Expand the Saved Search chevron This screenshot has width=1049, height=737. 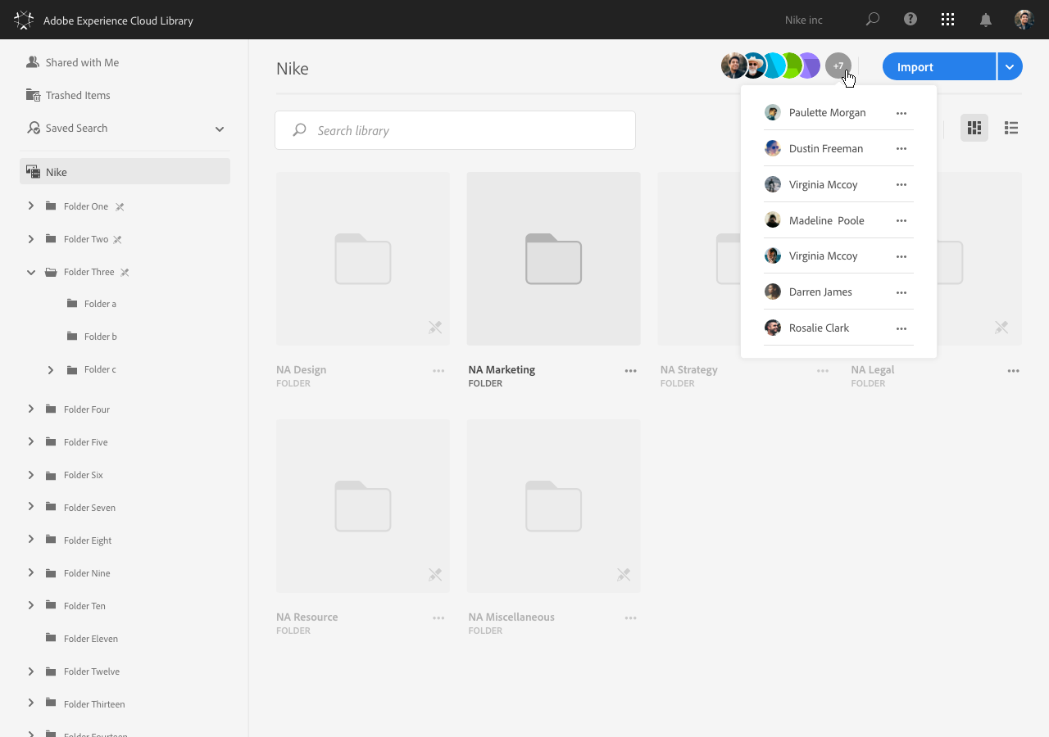click(220, 129)
